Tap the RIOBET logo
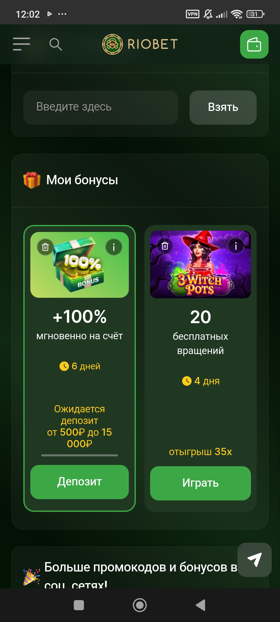 pyautogui.click(x=140, y=44)
